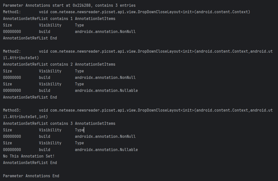Click the last "AnnotationSetRefList End" line
278x181 pixels.
30,163
